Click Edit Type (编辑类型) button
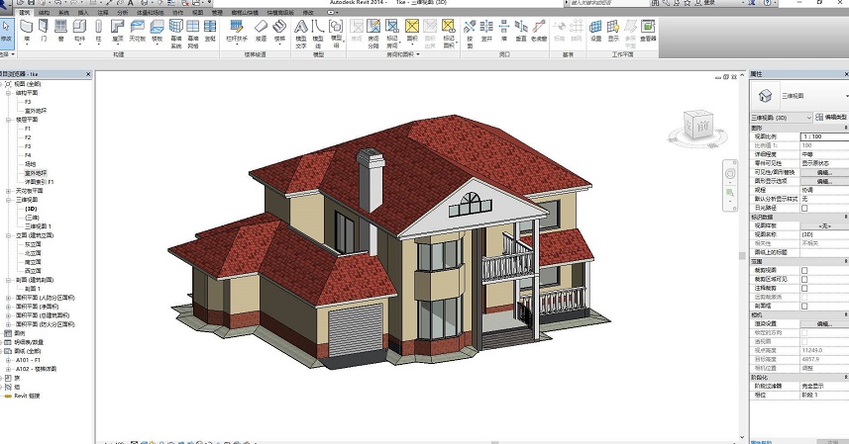This screenshot has width=849, height=444. [x=831, y=118]
